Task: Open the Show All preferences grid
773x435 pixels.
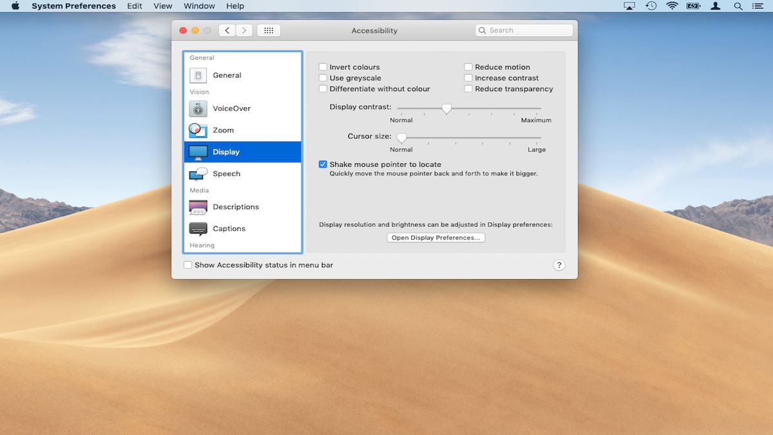Action: [269, 30]
